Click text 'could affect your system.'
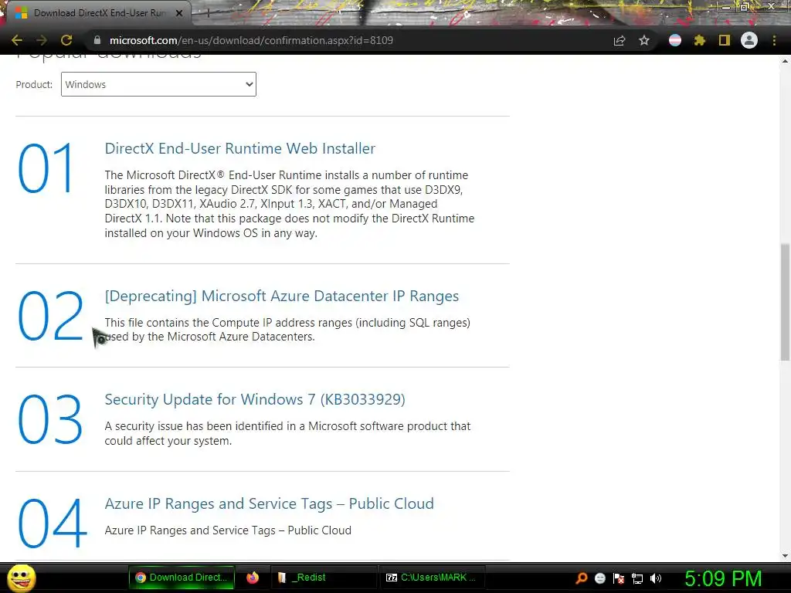 click(x=168, y=441)
